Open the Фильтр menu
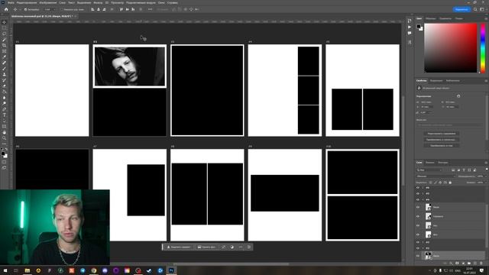 pyautogui.click(x=98, y=2)
